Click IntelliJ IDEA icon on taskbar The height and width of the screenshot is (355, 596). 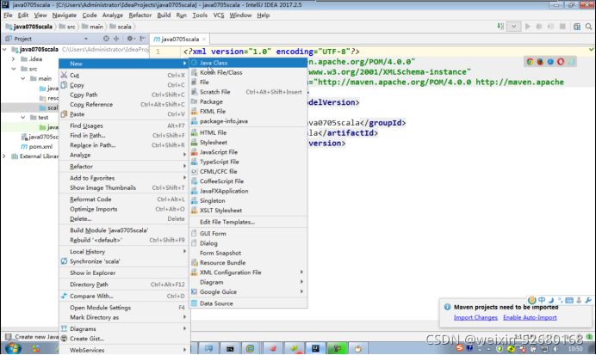click(315, 348)
